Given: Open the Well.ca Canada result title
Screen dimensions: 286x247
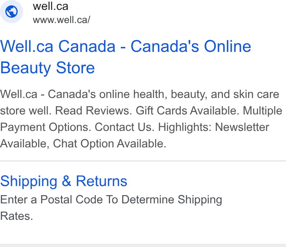Looking at the screenshot, I should coord(126,57).
